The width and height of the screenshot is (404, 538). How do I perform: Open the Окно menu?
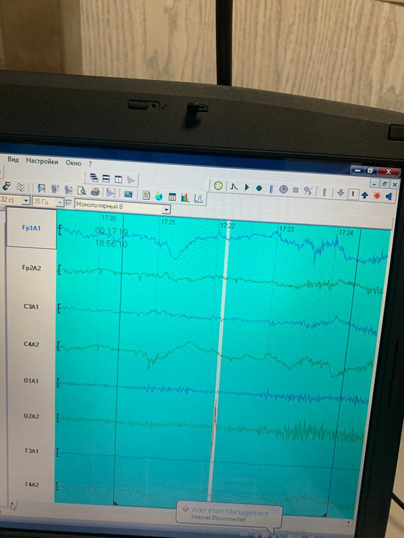[73, 163]
